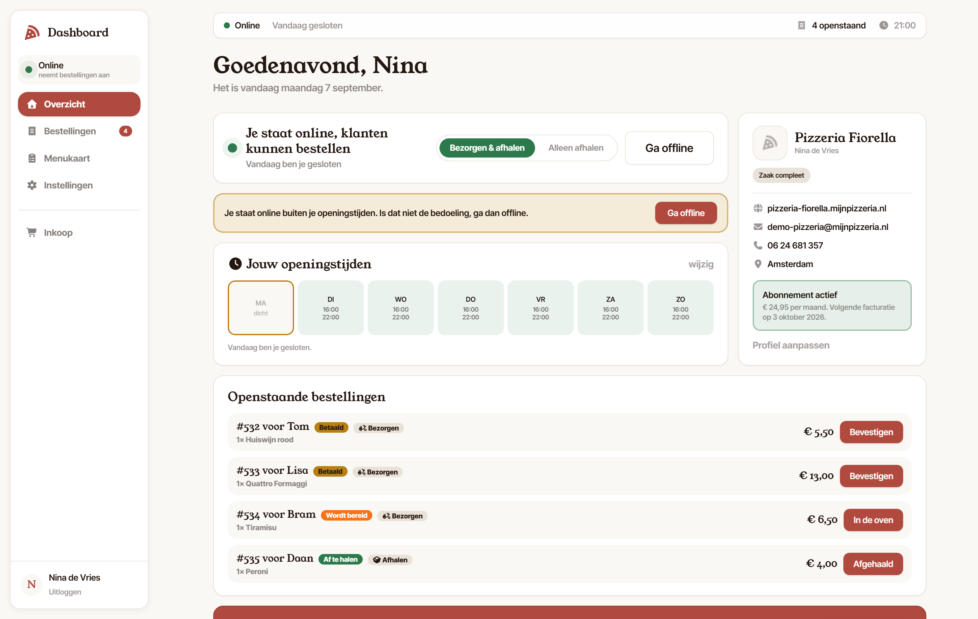978x619 pixels.
Task: Go to the Menukaart section
Action: tap(79, 158)
